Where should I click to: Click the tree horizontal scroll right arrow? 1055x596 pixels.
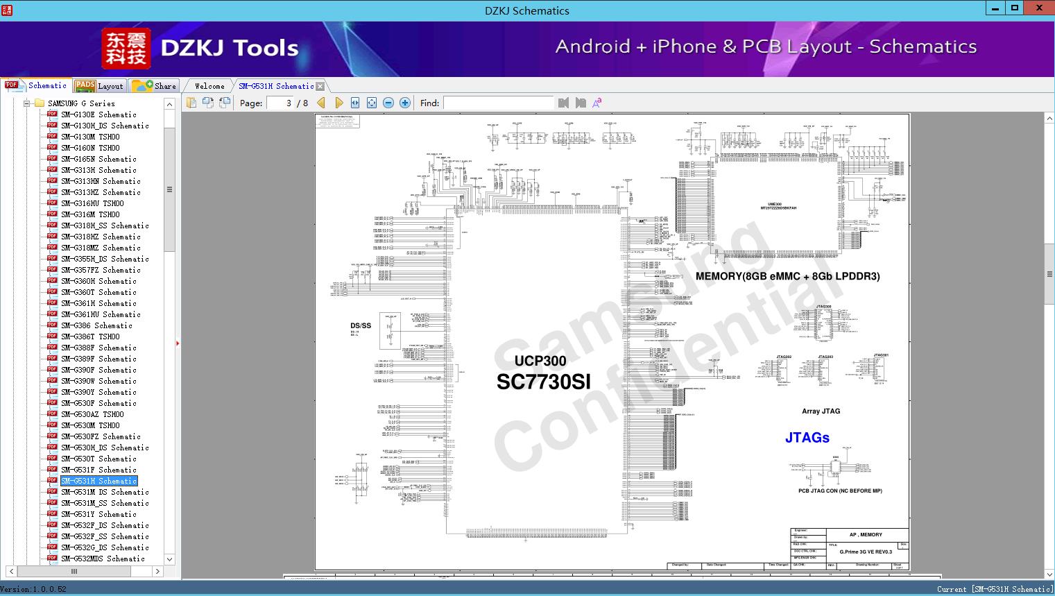point(157,572)
